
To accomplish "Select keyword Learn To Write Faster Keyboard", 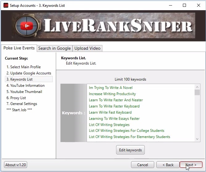I will pos(114,106).
